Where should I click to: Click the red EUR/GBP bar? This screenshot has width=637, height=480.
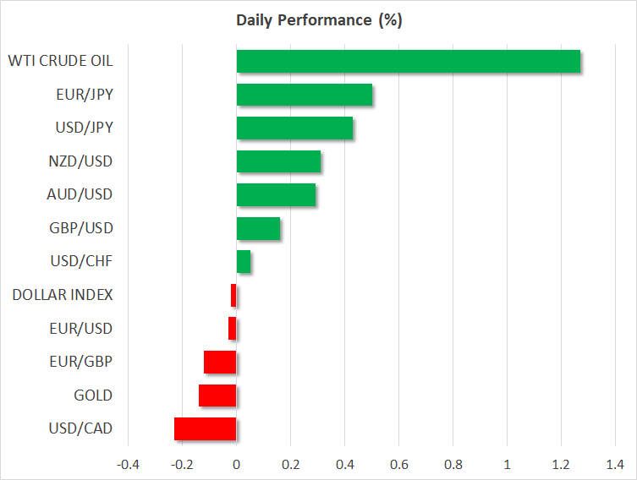(220, 362)
